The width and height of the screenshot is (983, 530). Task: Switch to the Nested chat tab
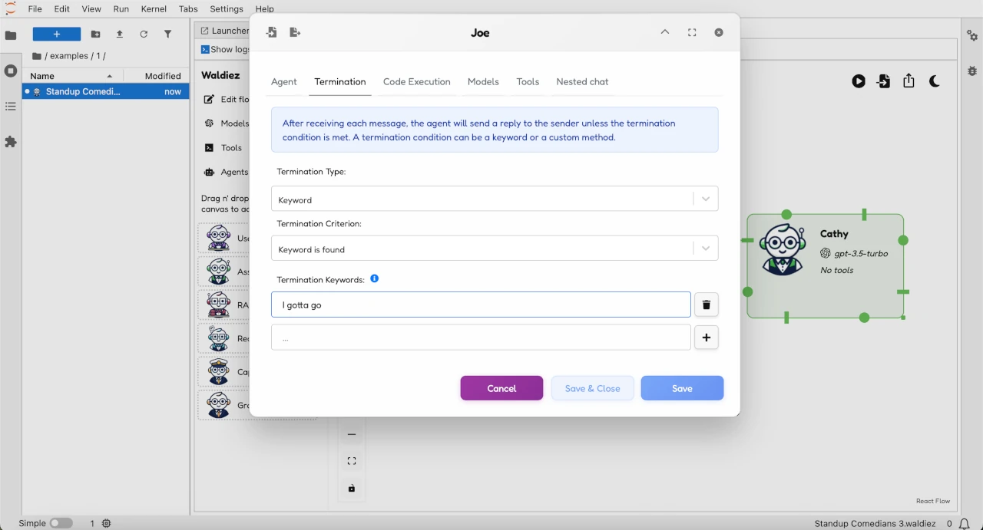(582, 81)
